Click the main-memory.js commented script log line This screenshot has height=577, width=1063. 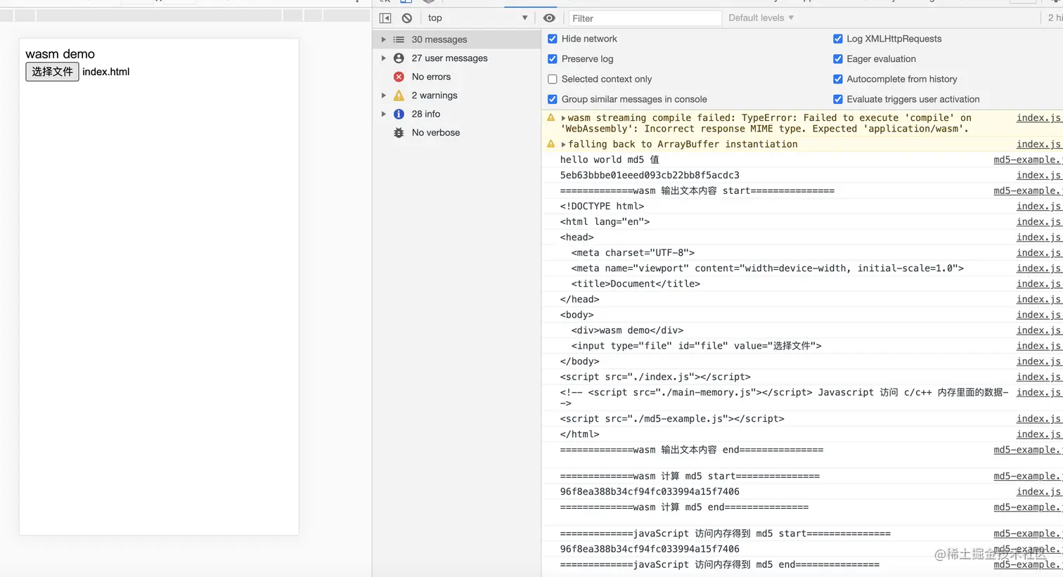[x=785, y=397]
